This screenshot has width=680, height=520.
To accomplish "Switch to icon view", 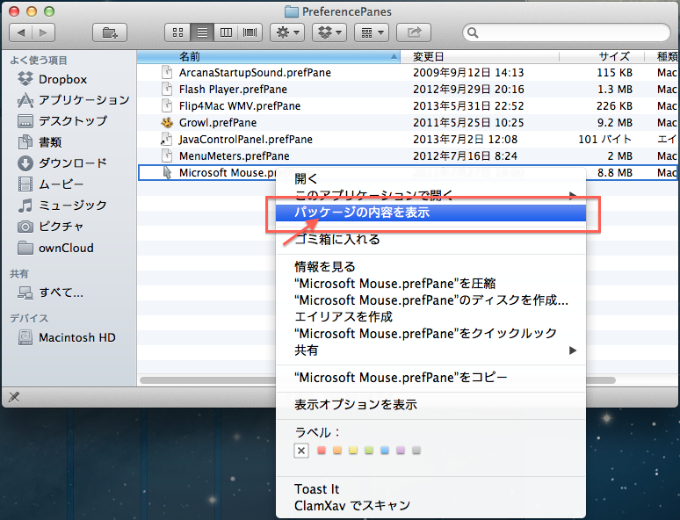I will point(177,32).
